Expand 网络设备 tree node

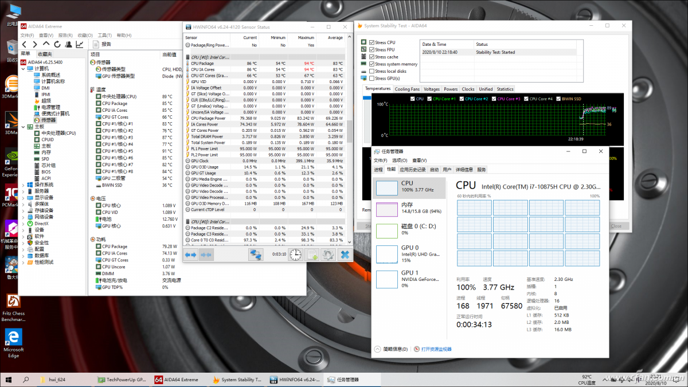[x=24, y=217]
